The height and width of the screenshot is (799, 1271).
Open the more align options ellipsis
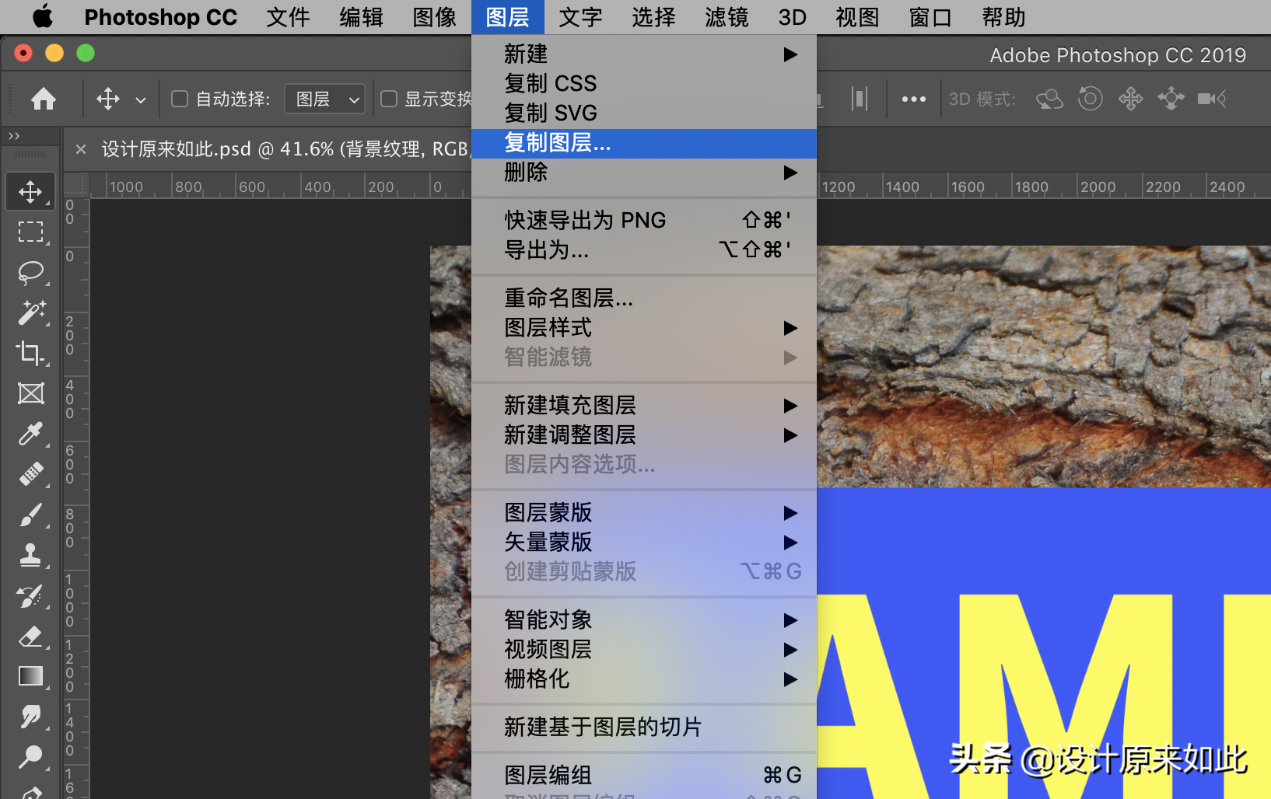(x=914, y=99)
